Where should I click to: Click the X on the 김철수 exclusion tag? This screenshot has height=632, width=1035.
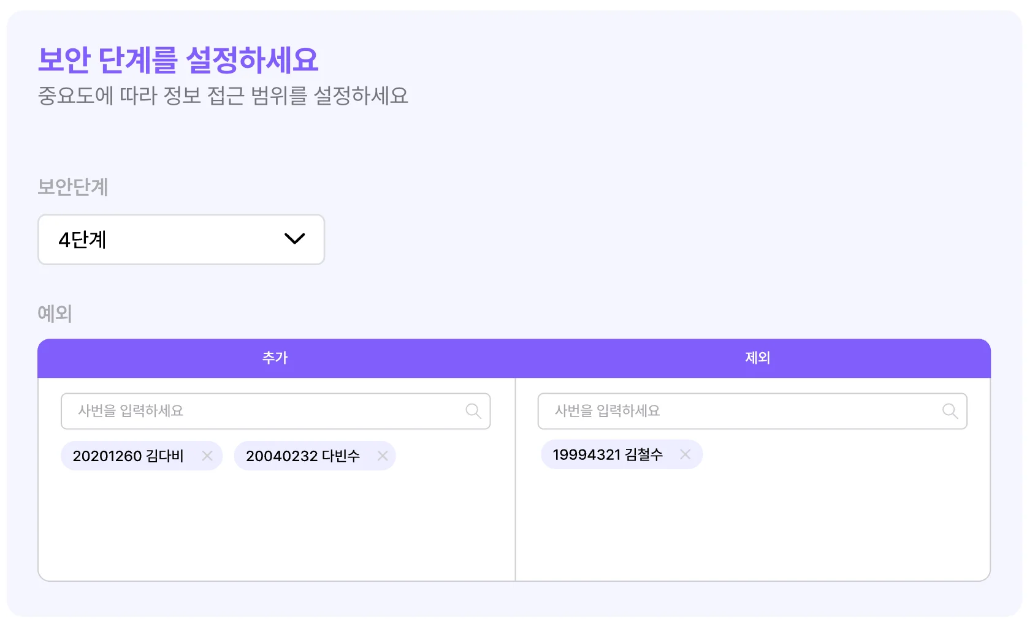(685, 454)
